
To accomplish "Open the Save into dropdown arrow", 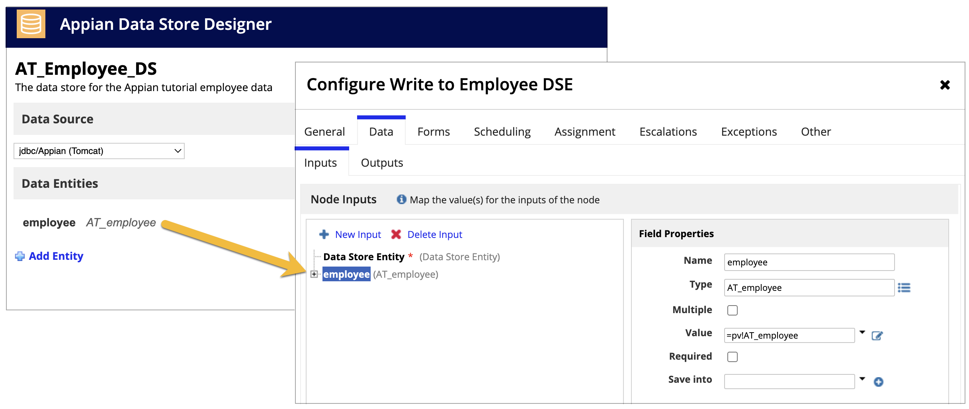I will pyautogui.click(x=862, y=379).
